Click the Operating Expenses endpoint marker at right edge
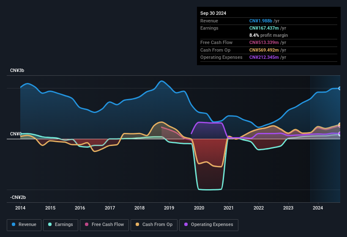Screen dimensions: 347x237 pyautogui.click(x=340, y=133)
